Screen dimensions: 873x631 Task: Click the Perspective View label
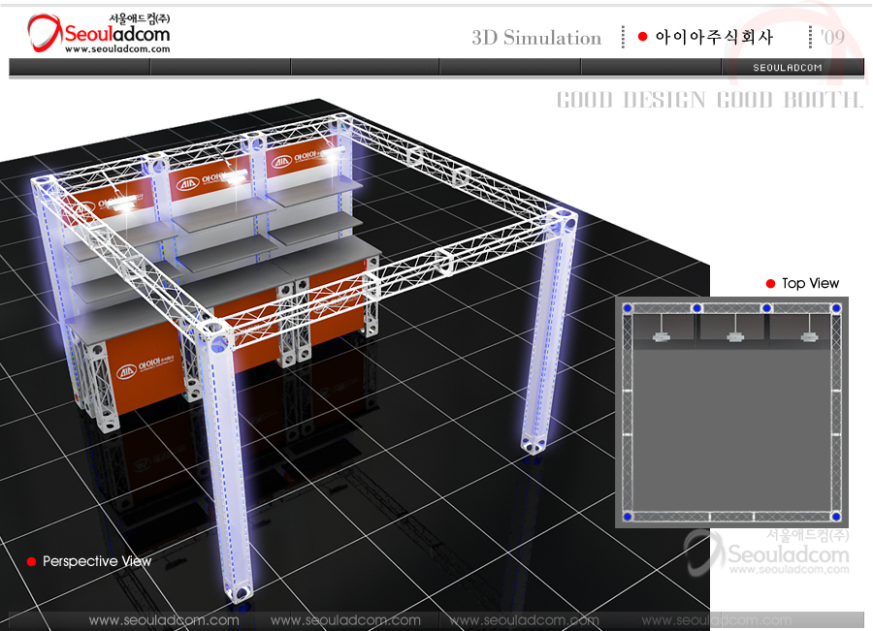(x=97, y=561)
